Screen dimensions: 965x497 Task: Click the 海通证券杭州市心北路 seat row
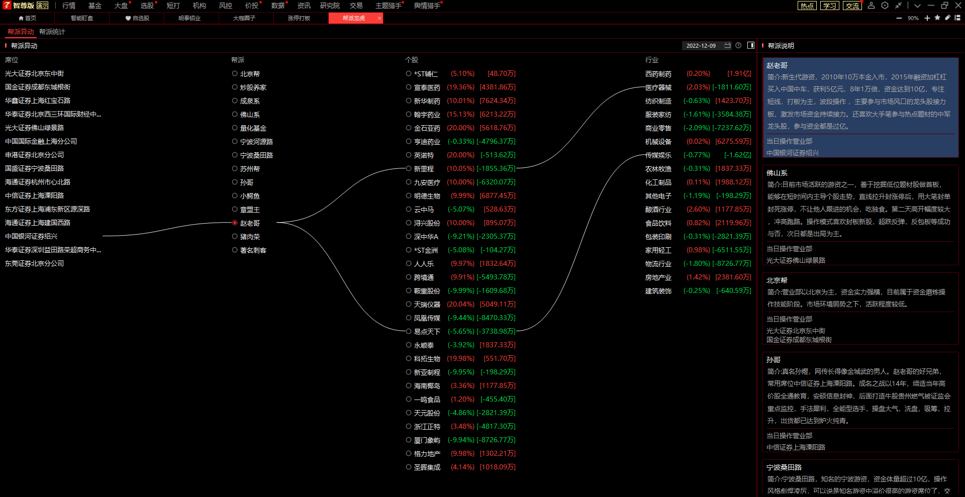[x=38, y=182]
